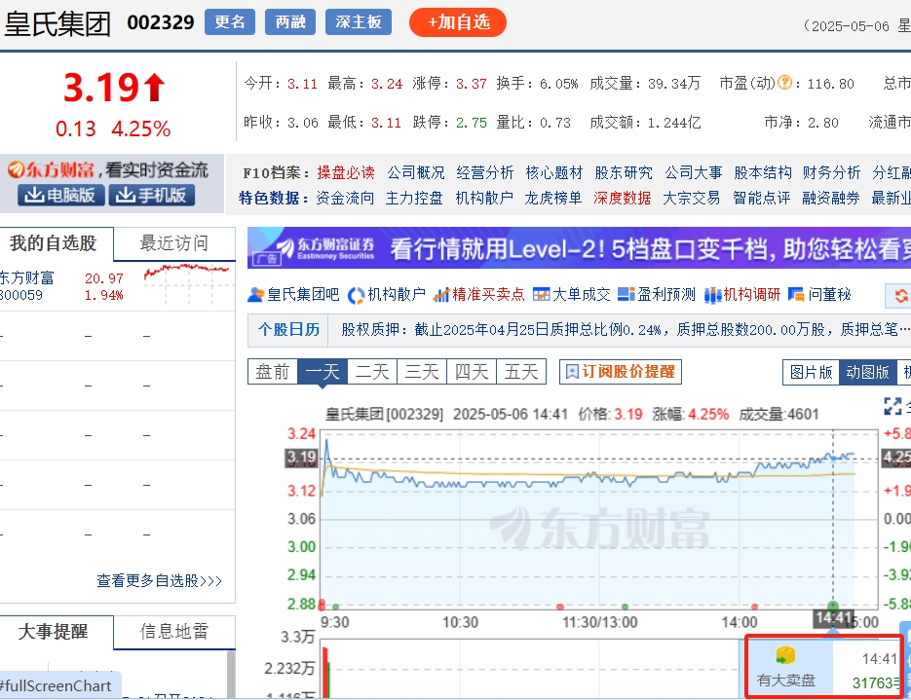Click the 更名 tag button
The height and width of the screenshot is (700, 911).
point(230,22)
